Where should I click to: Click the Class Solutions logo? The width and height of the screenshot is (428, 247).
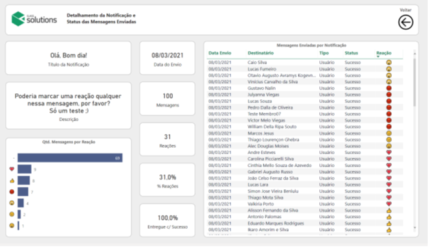tap(34, 19)
